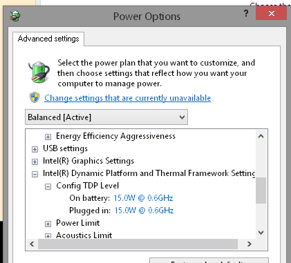This screenshot has height=263, width=291.
Task: Click the UAC shield icon
Action: (x=35, y=97)
